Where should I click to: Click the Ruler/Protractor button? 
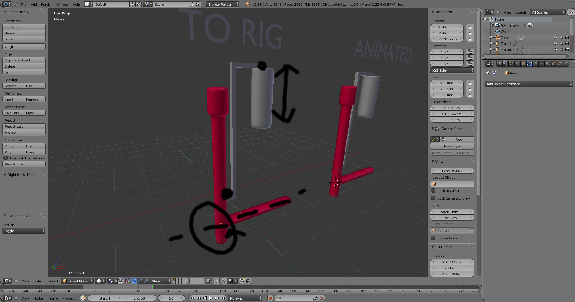pos(24,164)
